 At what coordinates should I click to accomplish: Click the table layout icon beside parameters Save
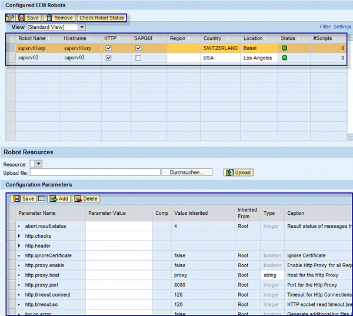(42, 199)
